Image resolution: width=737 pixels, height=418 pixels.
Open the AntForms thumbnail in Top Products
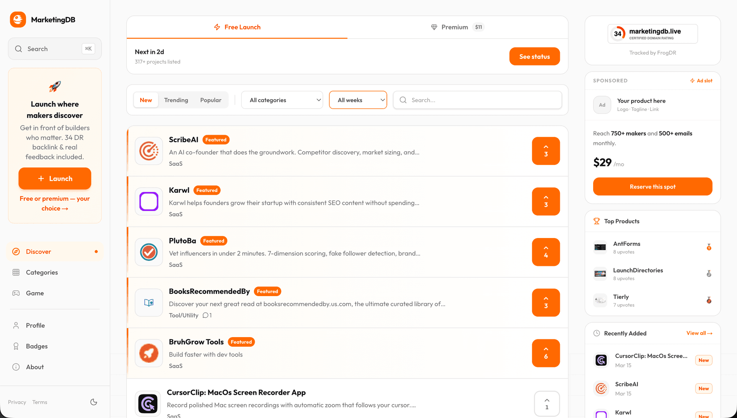[600, 247]
